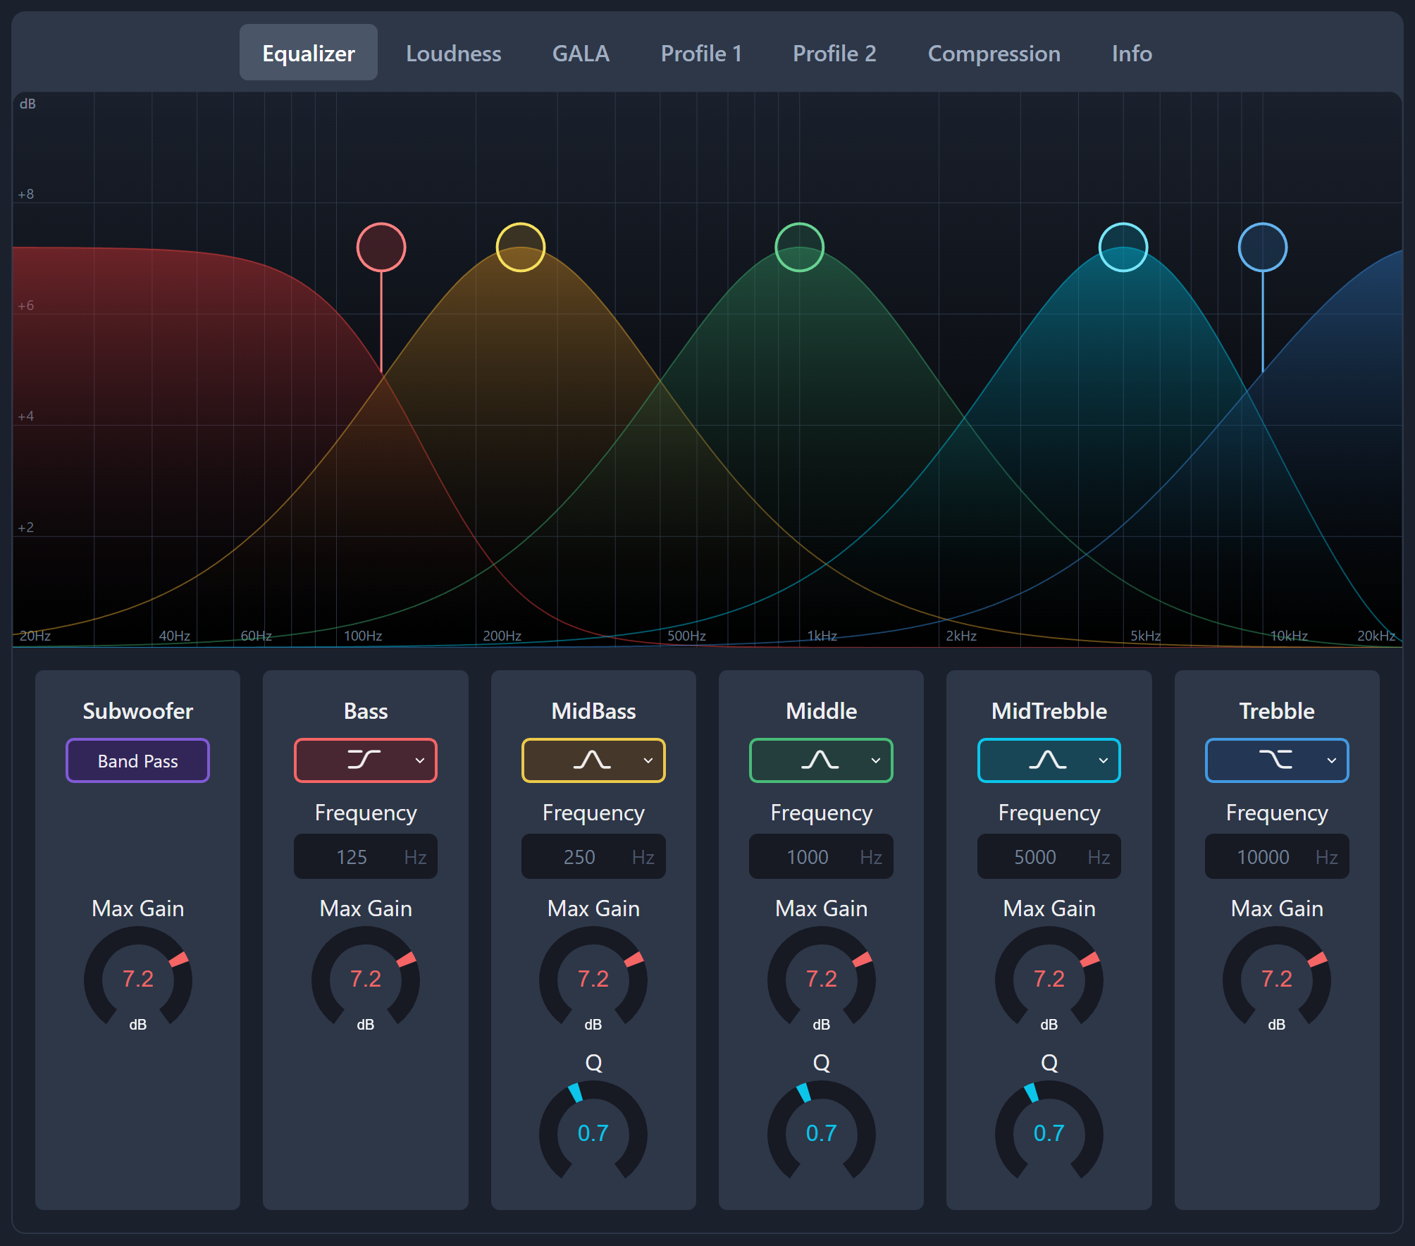Screen dimensions: 1415x1246
Task: Open the Compression tab
Action: pyautogui.click(x=994, y=54)
